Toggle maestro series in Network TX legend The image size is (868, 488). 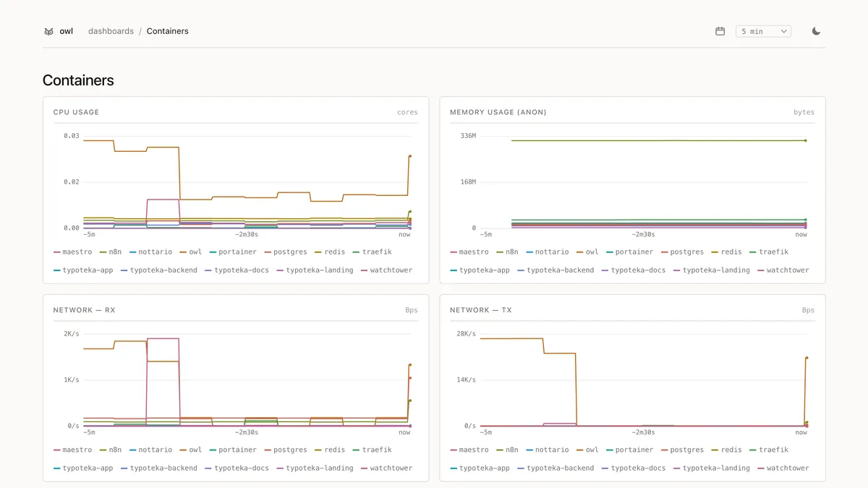coord(469,450)
